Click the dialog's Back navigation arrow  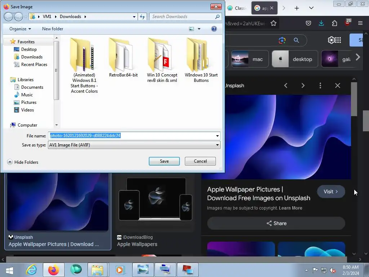(x=8, y=17)
